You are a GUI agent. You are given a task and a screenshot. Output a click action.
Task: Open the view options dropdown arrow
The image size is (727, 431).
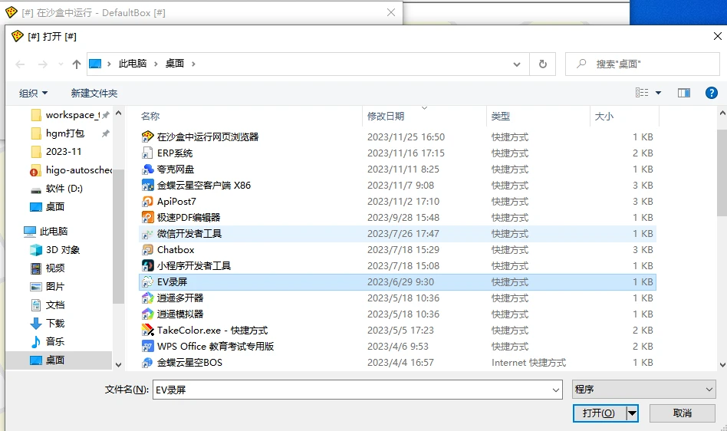tap(658, 93)
